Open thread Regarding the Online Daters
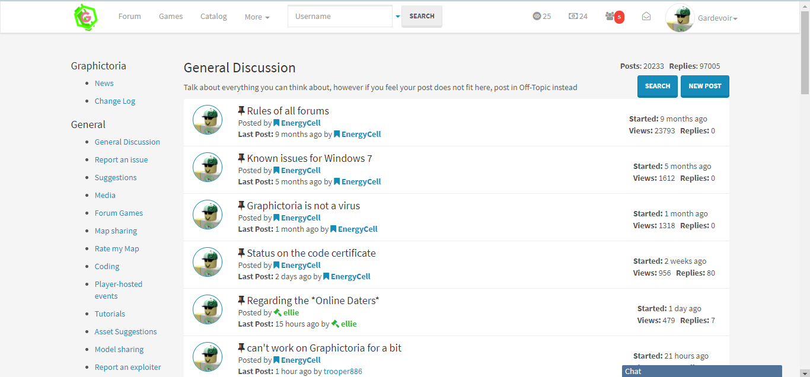 pyautogui.click(x=313, y=301)
